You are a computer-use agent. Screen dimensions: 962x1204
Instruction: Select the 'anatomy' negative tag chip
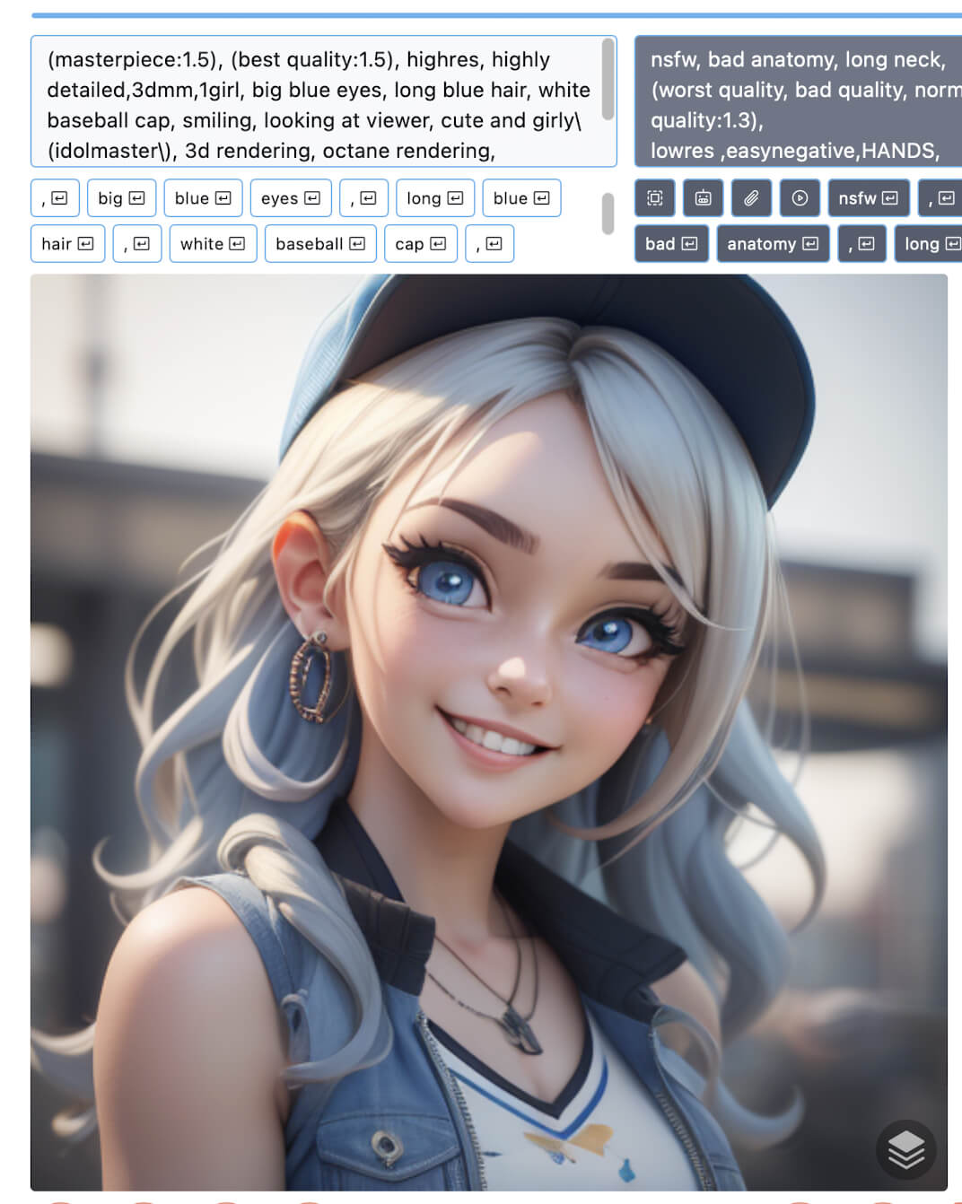point(772,244)
